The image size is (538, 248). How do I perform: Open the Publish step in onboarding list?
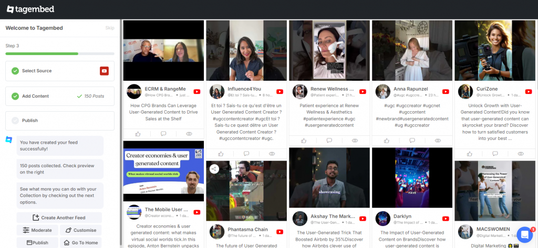click(x=60, y=121)
